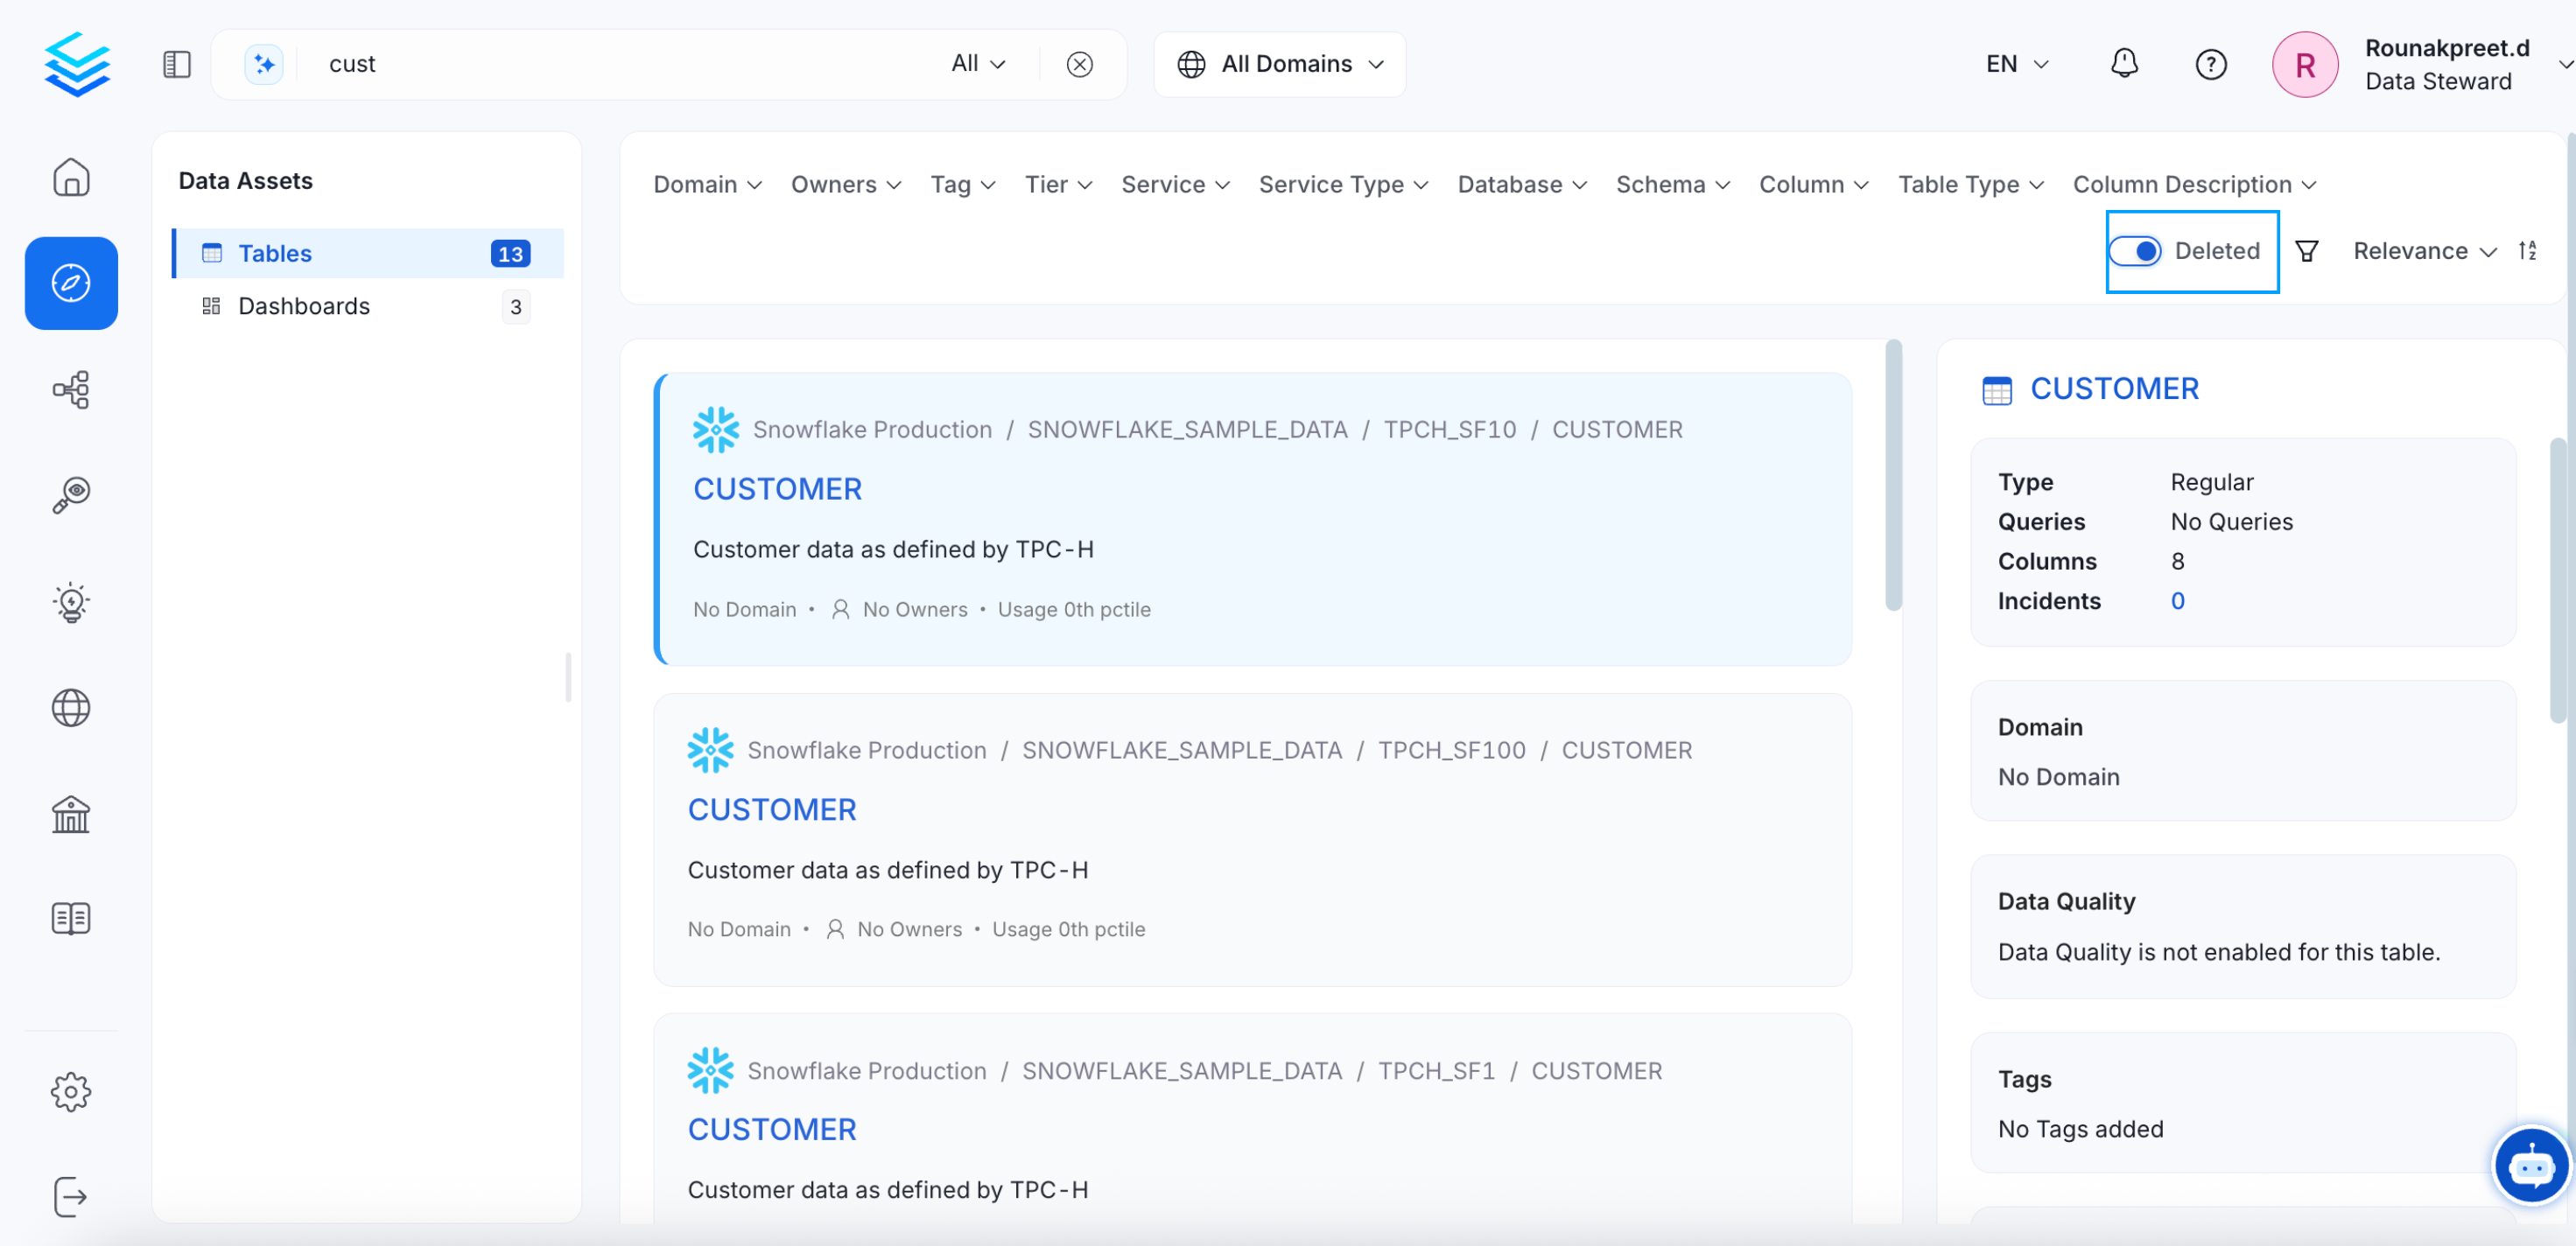Viewport: 2576px width, 1246px height.
Task: Click the advanced filter funnel icon
Action: coord(2307,251)
